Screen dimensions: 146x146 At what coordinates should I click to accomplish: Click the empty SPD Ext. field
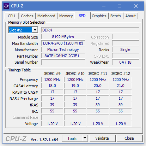[x=126, y=56]
